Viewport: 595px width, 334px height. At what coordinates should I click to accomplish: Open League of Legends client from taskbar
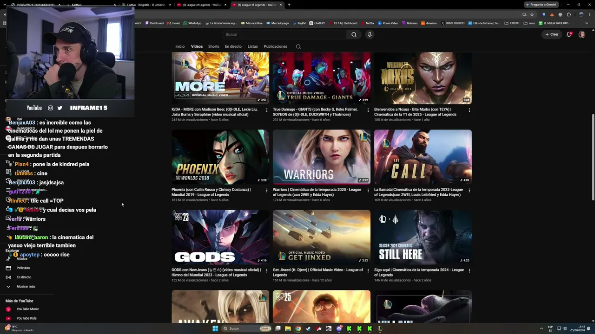pyautogui.click(x=380, y=328)
